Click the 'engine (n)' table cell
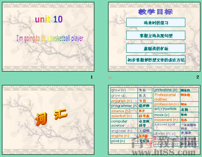 (124, 136)
